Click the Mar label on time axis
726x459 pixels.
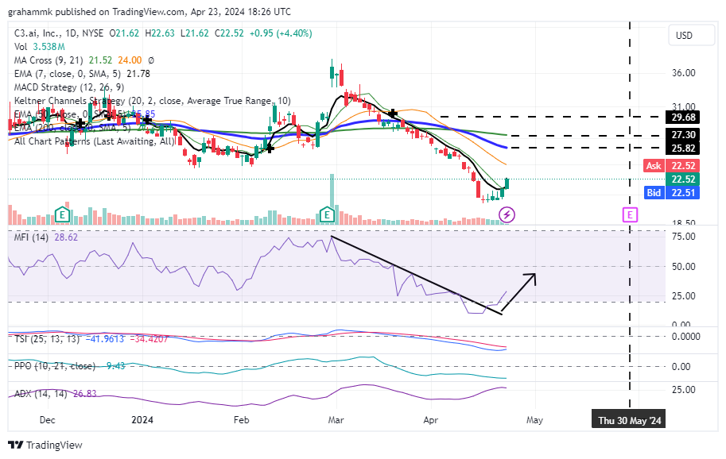336,420
